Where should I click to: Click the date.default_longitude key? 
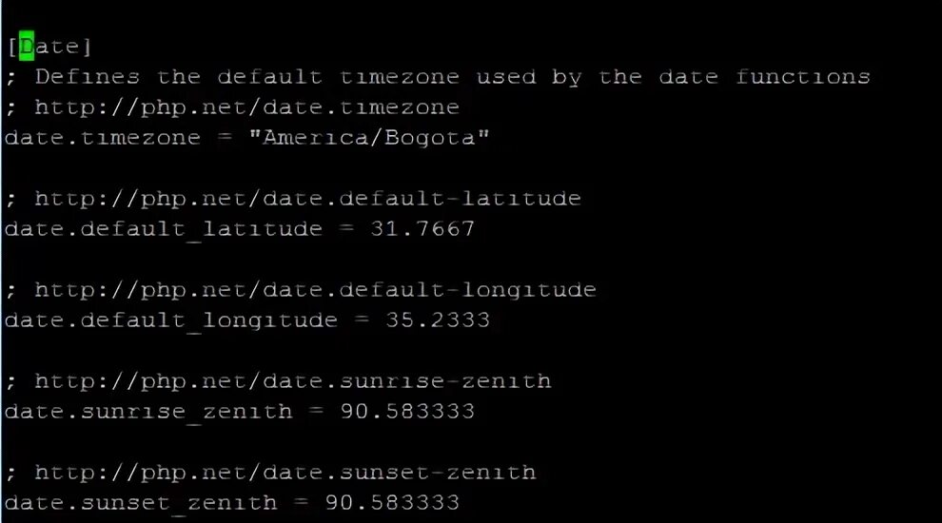click(171, 320)
